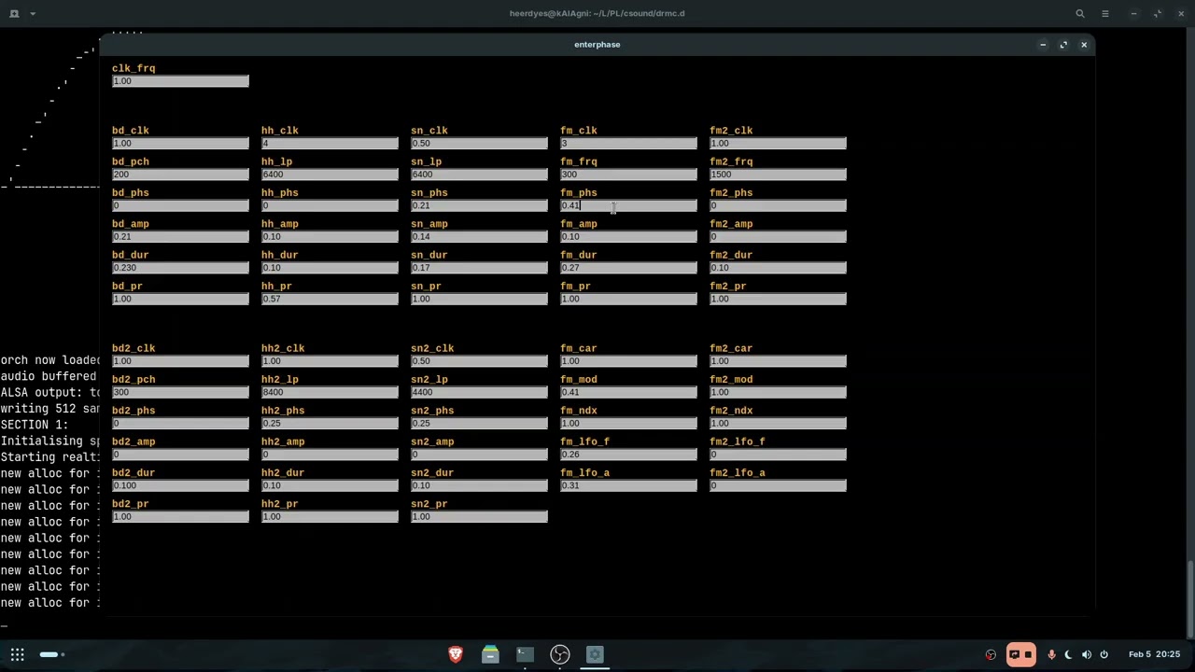Click the sn2_clk field showing 0.50
Screen dimensions: 1195x672
(479, 361)
